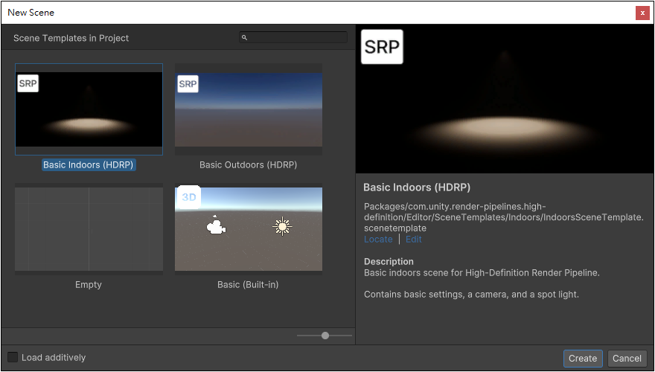The height and width of the screenshot is (372, 655).
Task: Click the thumbnail size slider handle
Action: [325, 336]
